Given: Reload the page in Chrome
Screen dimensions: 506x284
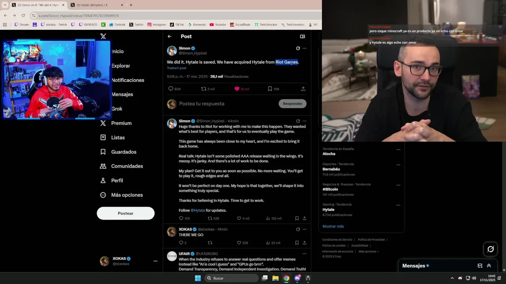Looking at the screenshot, I should click(x=23, y=15).
